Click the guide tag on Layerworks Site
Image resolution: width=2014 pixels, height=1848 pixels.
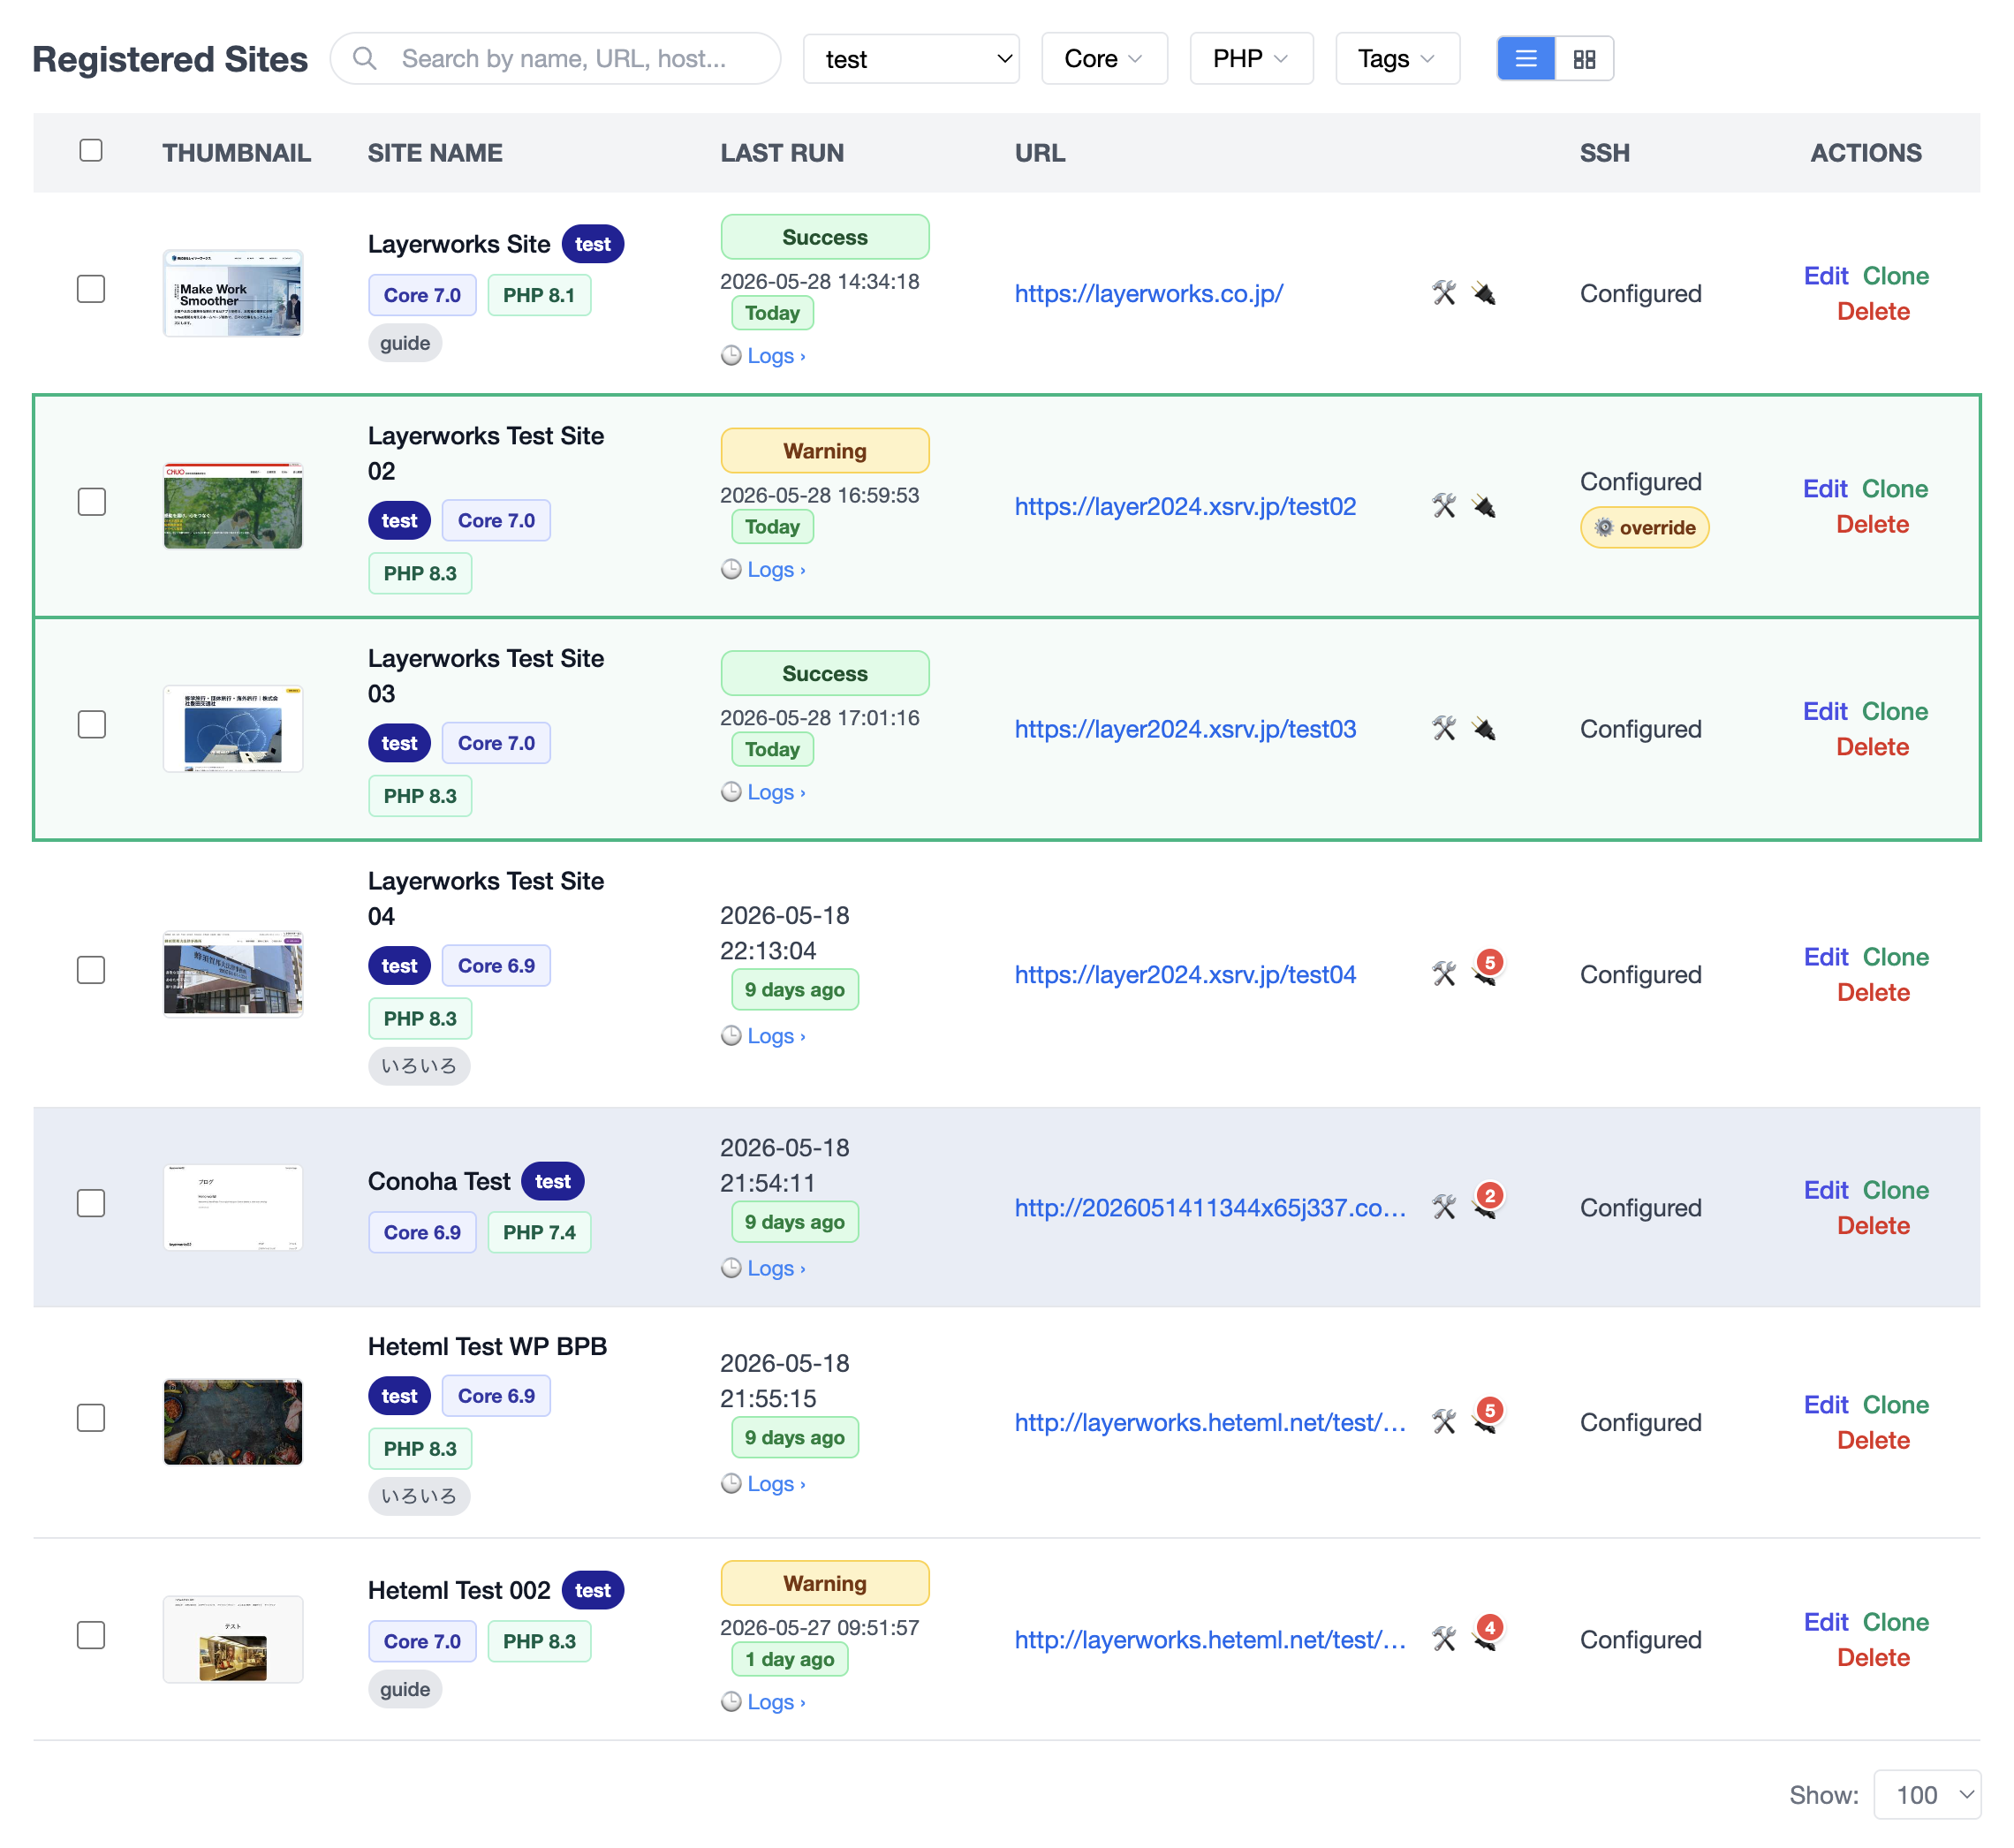coord(405,343)
